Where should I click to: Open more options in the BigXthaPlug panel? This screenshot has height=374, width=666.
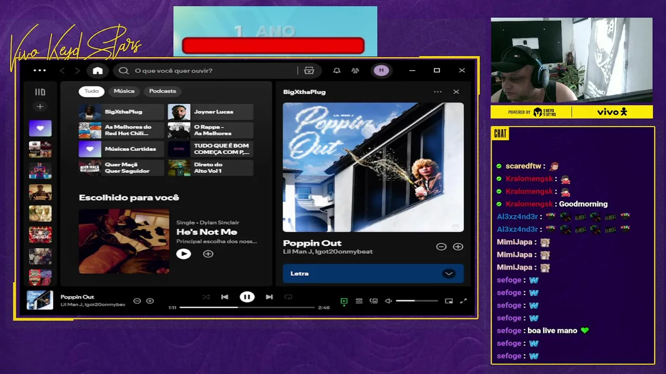(x=438, y=92)
